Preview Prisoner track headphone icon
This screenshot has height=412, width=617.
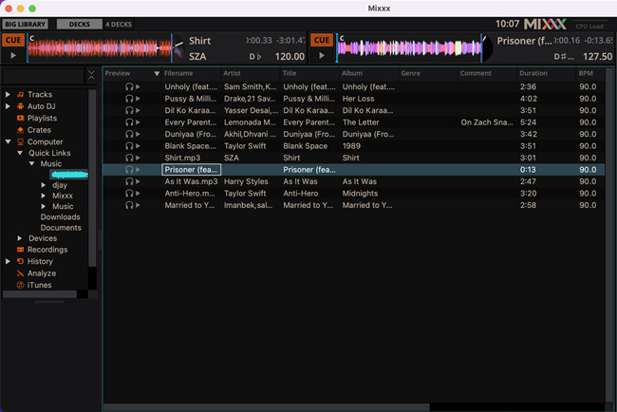click(x=129, y=170)
